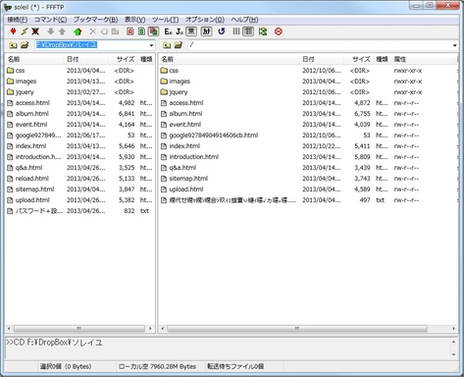This screenshot has height=377, width=464.
Task: Expand the local path dropdown
Action: click(x=151, y=45)
